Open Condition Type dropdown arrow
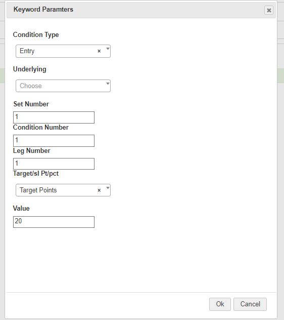 click(x=108, y=49)
